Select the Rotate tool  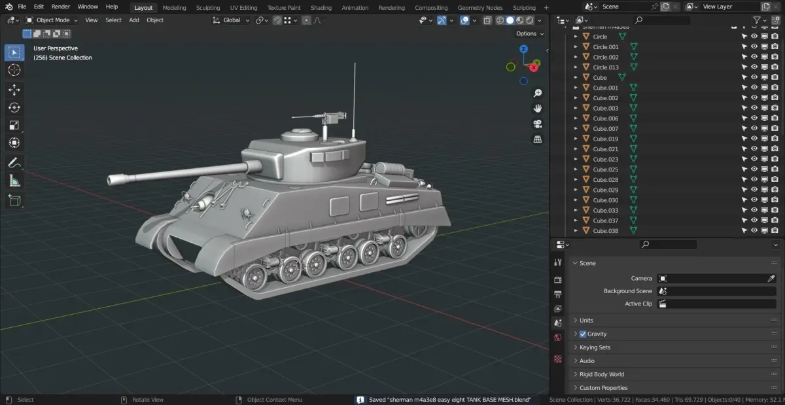click(14, 108)
